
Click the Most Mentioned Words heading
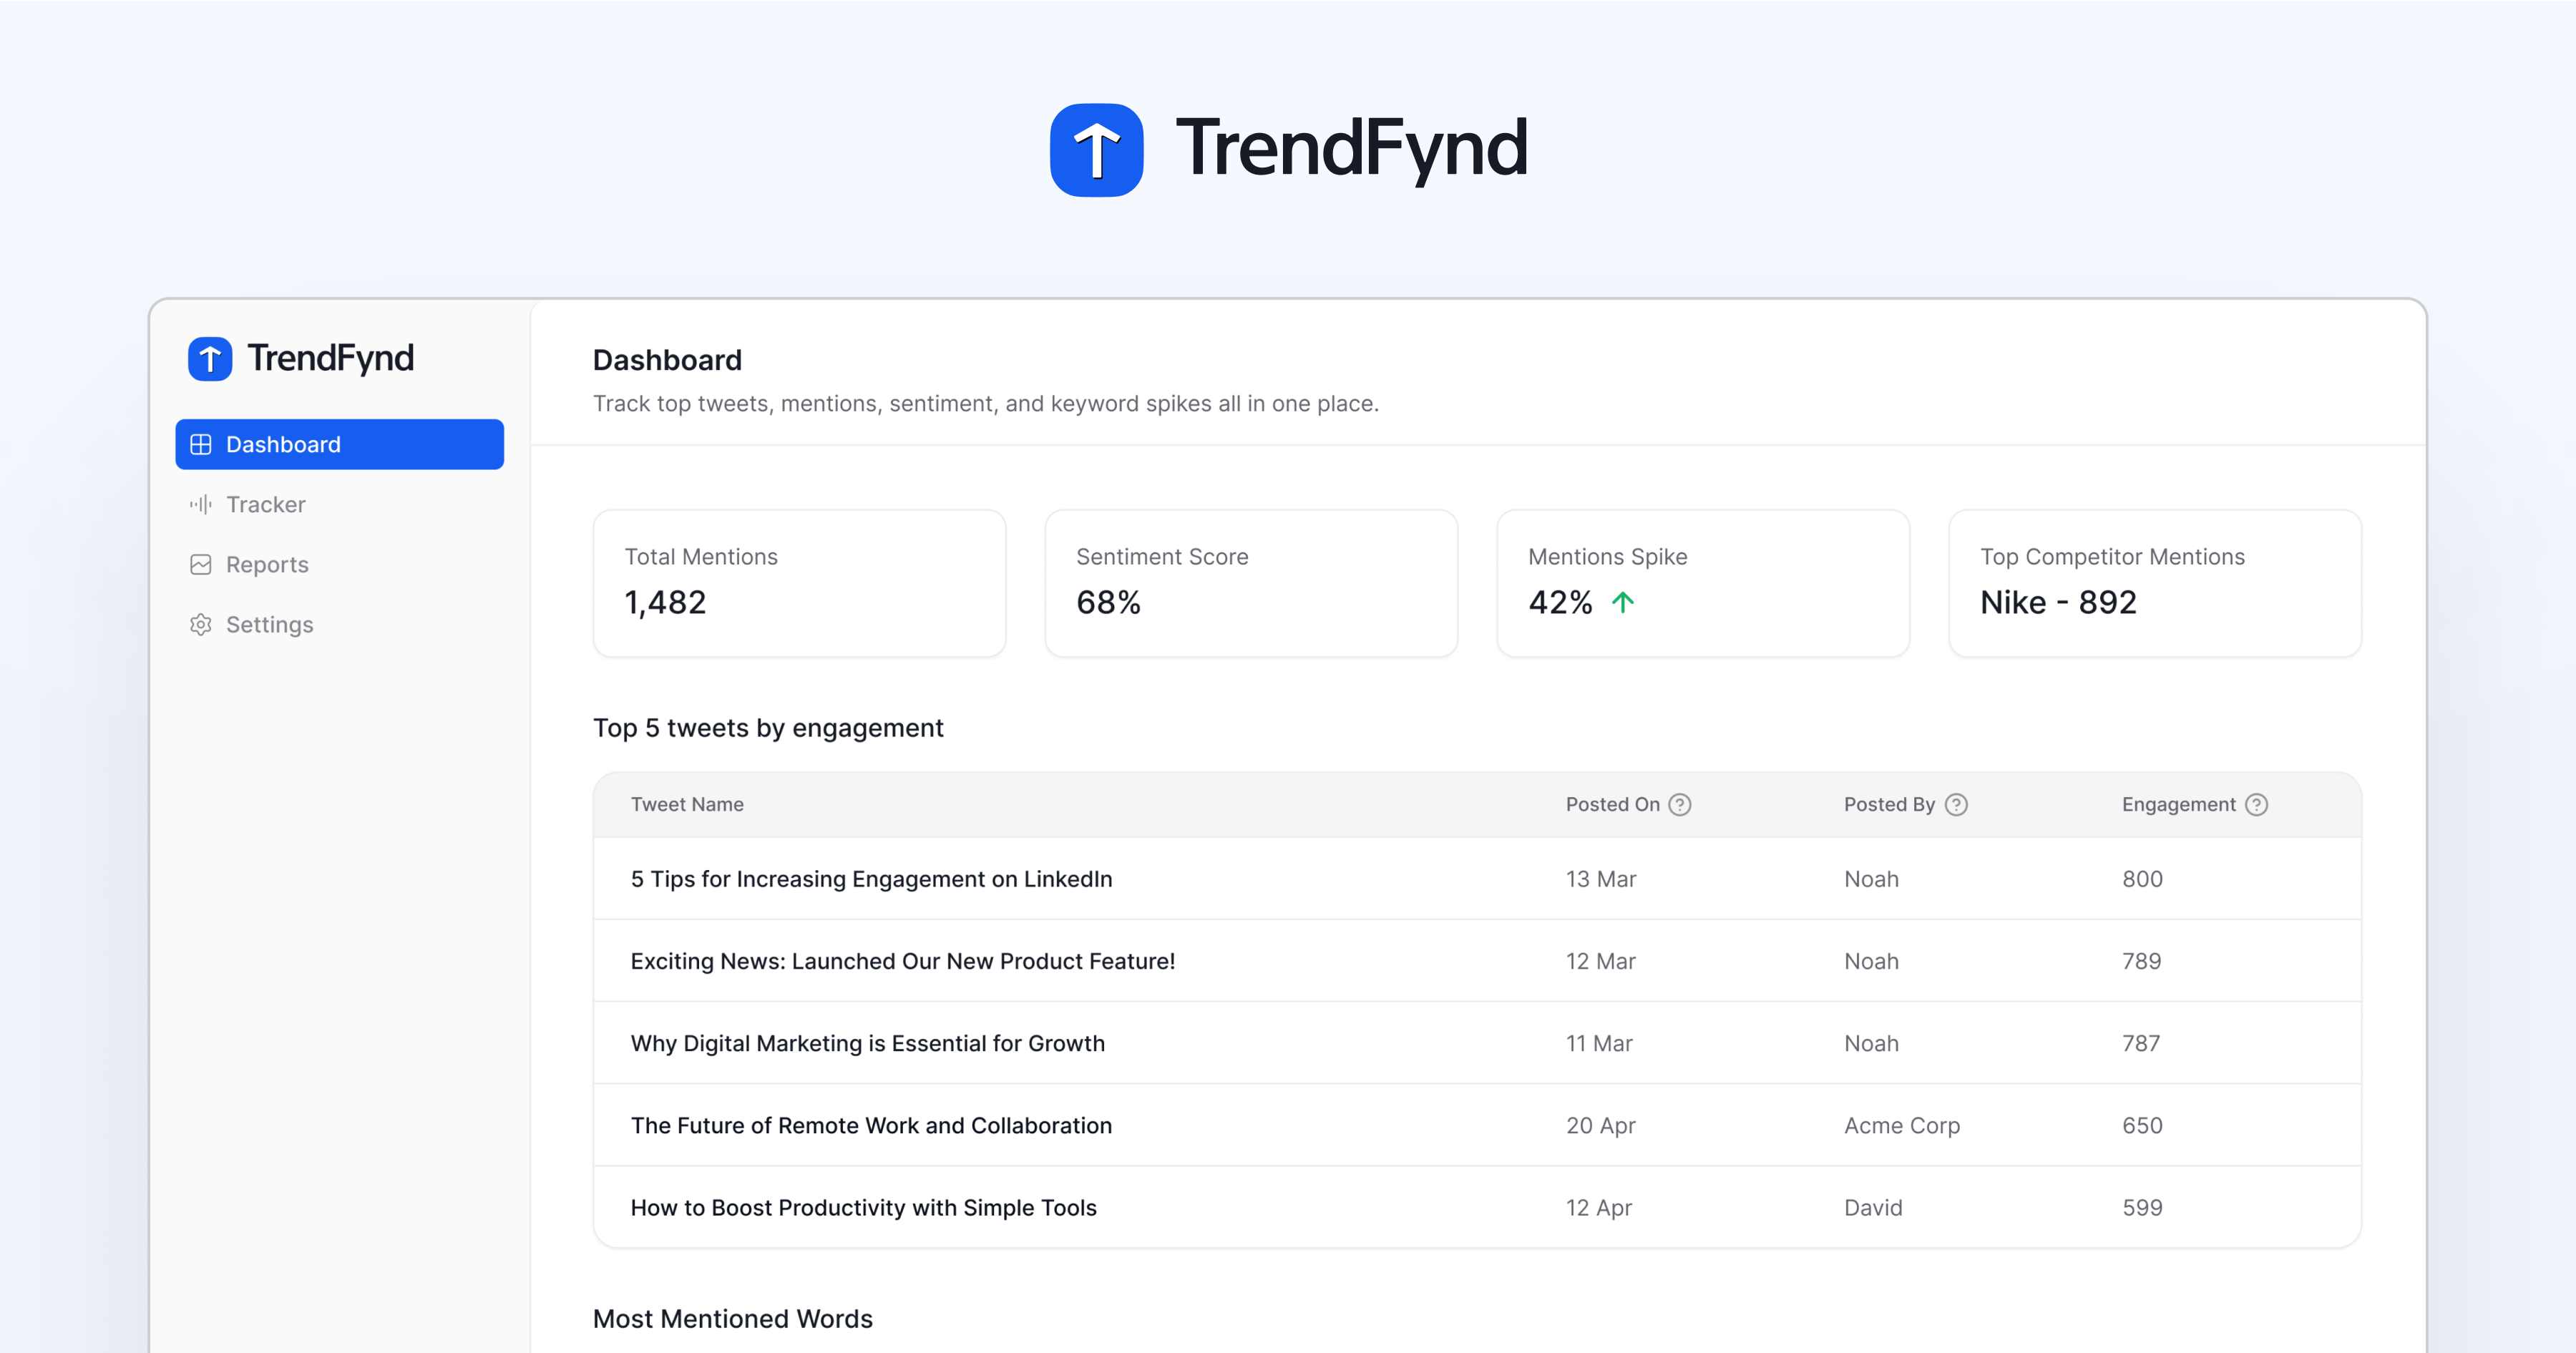click(732, 1318)
